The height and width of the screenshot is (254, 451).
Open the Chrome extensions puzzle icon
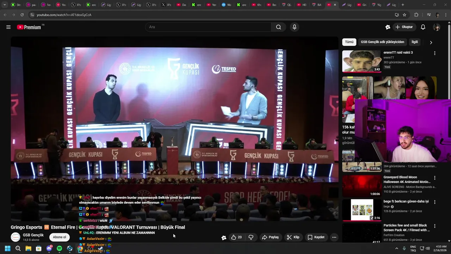[416, 15]
